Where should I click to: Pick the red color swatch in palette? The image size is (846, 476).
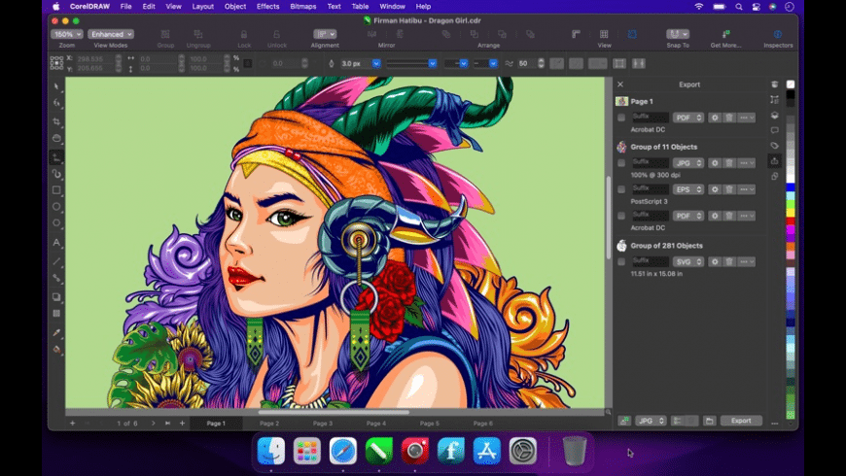coord(791,221)
